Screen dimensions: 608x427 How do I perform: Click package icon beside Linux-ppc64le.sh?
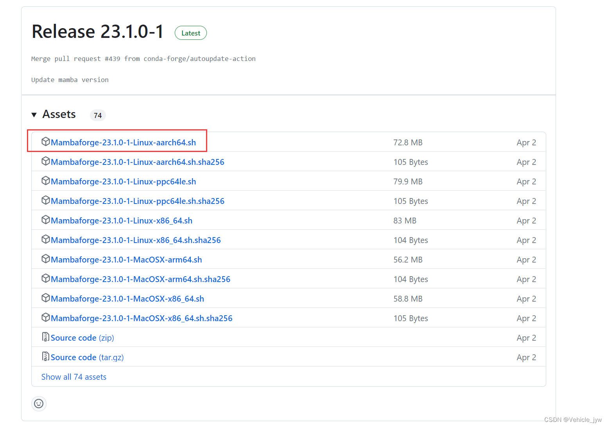click(46, 180)
